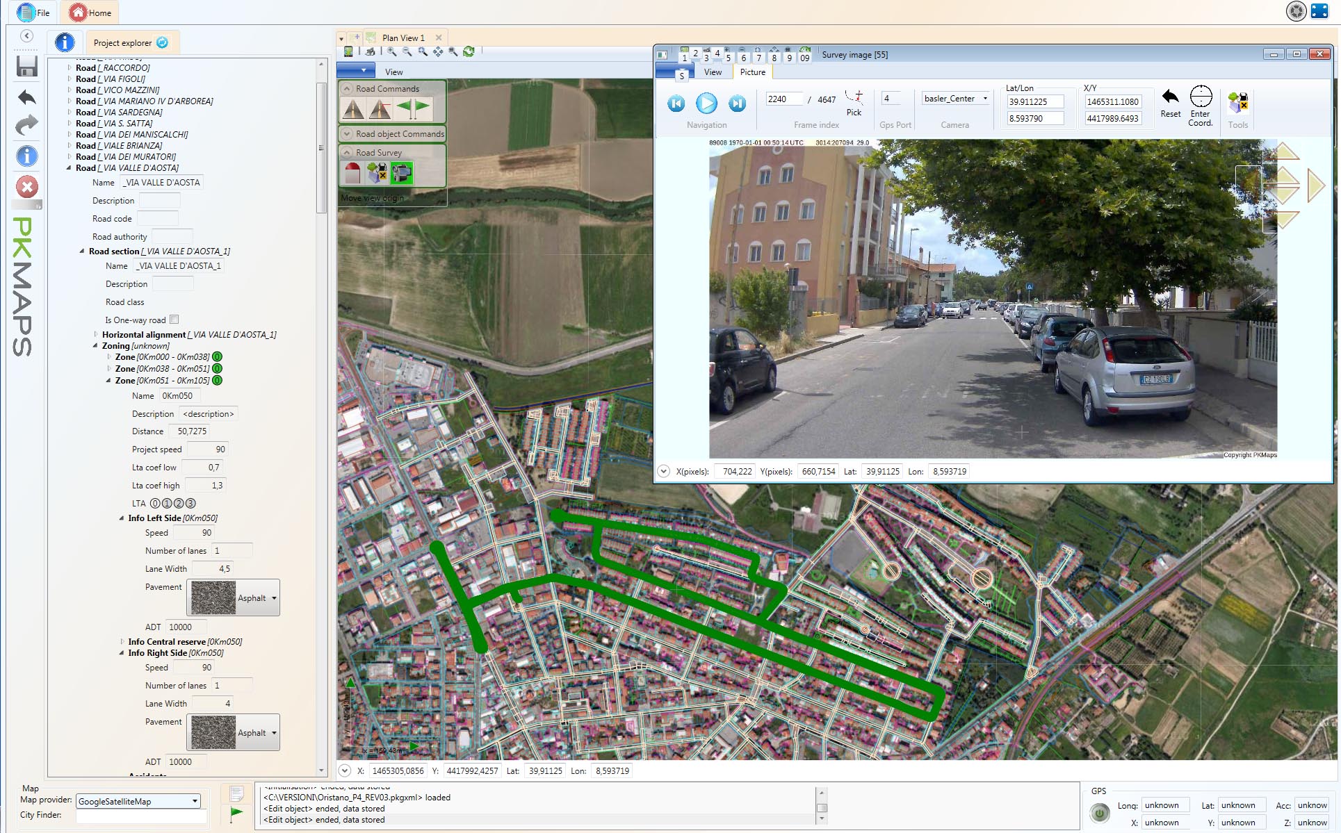Select LTA option 0

155,504
